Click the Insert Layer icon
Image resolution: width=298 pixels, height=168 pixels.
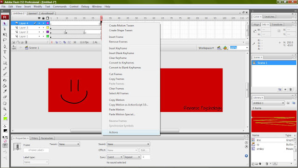(14, 42)
